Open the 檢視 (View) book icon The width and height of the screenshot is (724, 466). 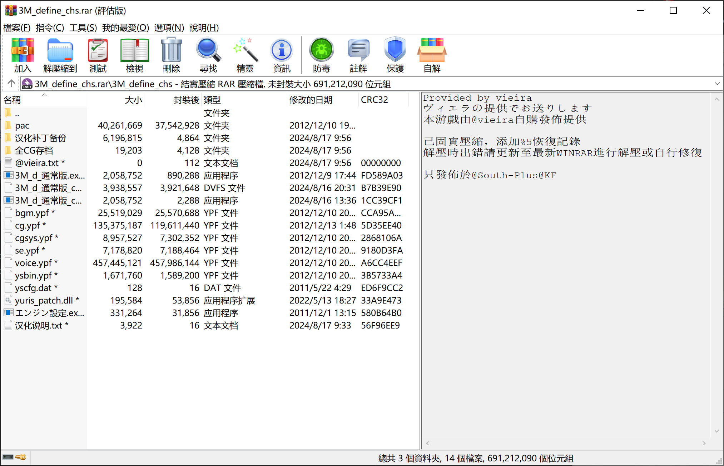(134, 55)
